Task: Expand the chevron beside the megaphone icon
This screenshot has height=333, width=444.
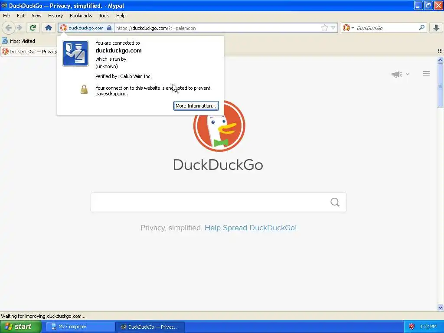Action: (x=408, y=74)
